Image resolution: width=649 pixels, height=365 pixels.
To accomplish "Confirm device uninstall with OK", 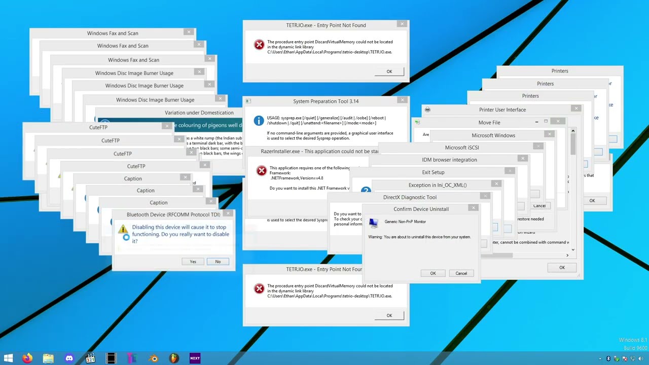I will [x=433, y=273].
